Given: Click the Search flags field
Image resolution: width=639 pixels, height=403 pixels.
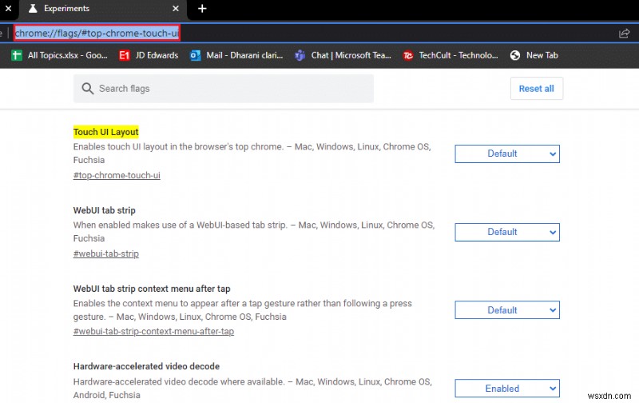Looking at the screenshot, I should tap(224, 89).
